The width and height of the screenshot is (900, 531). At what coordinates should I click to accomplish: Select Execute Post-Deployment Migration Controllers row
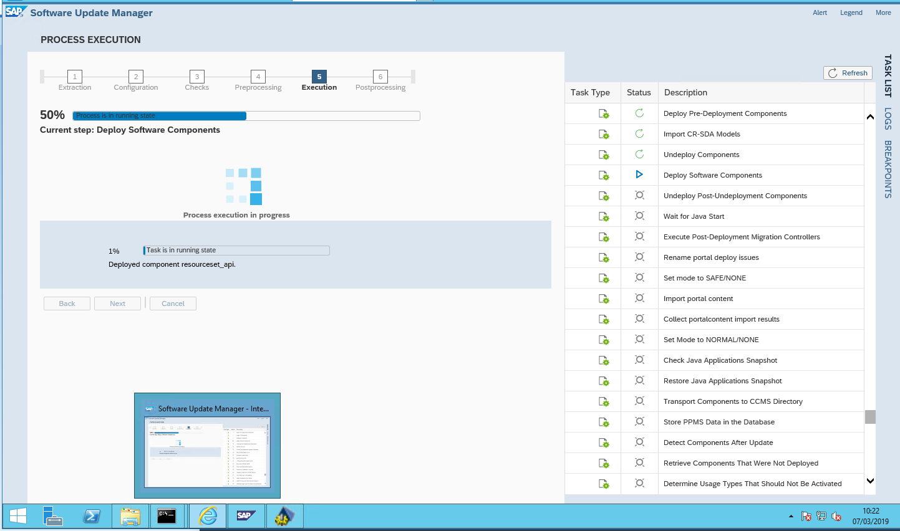tap(714, 237)
